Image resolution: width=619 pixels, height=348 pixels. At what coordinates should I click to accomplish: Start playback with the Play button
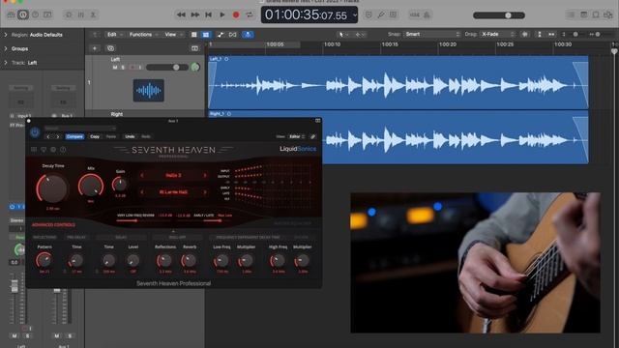[x=222, y=15]
